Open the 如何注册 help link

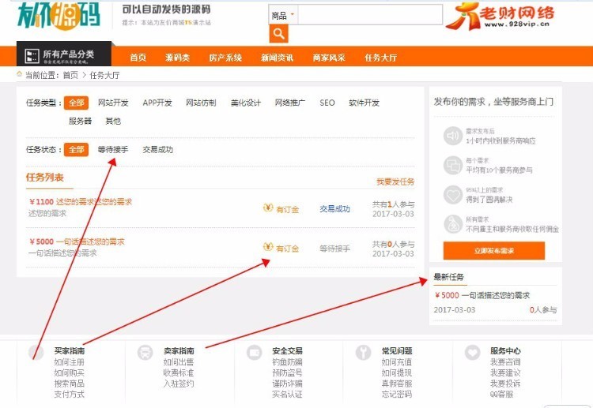coord(70,362)
